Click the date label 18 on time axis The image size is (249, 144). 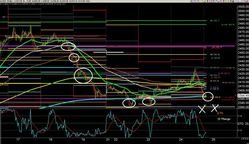(51, 140)
